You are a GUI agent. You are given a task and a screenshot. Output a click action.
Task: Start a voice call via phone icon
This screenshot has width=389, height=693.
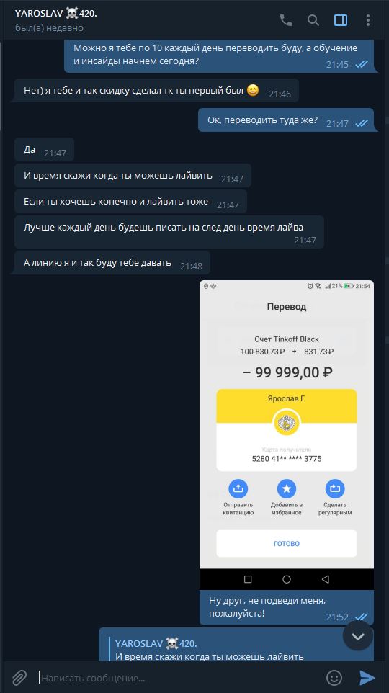tap(285, 20)
